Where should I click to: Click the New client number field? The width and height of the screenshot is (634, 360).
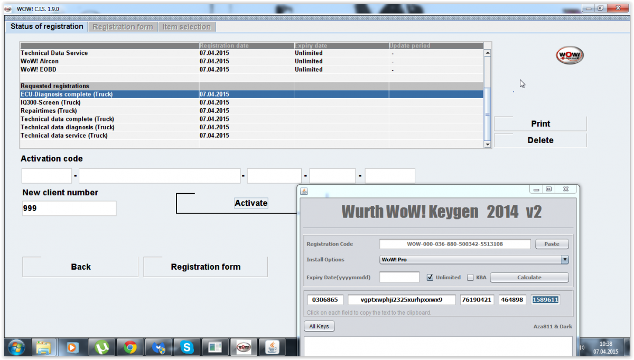click(69, 209)
